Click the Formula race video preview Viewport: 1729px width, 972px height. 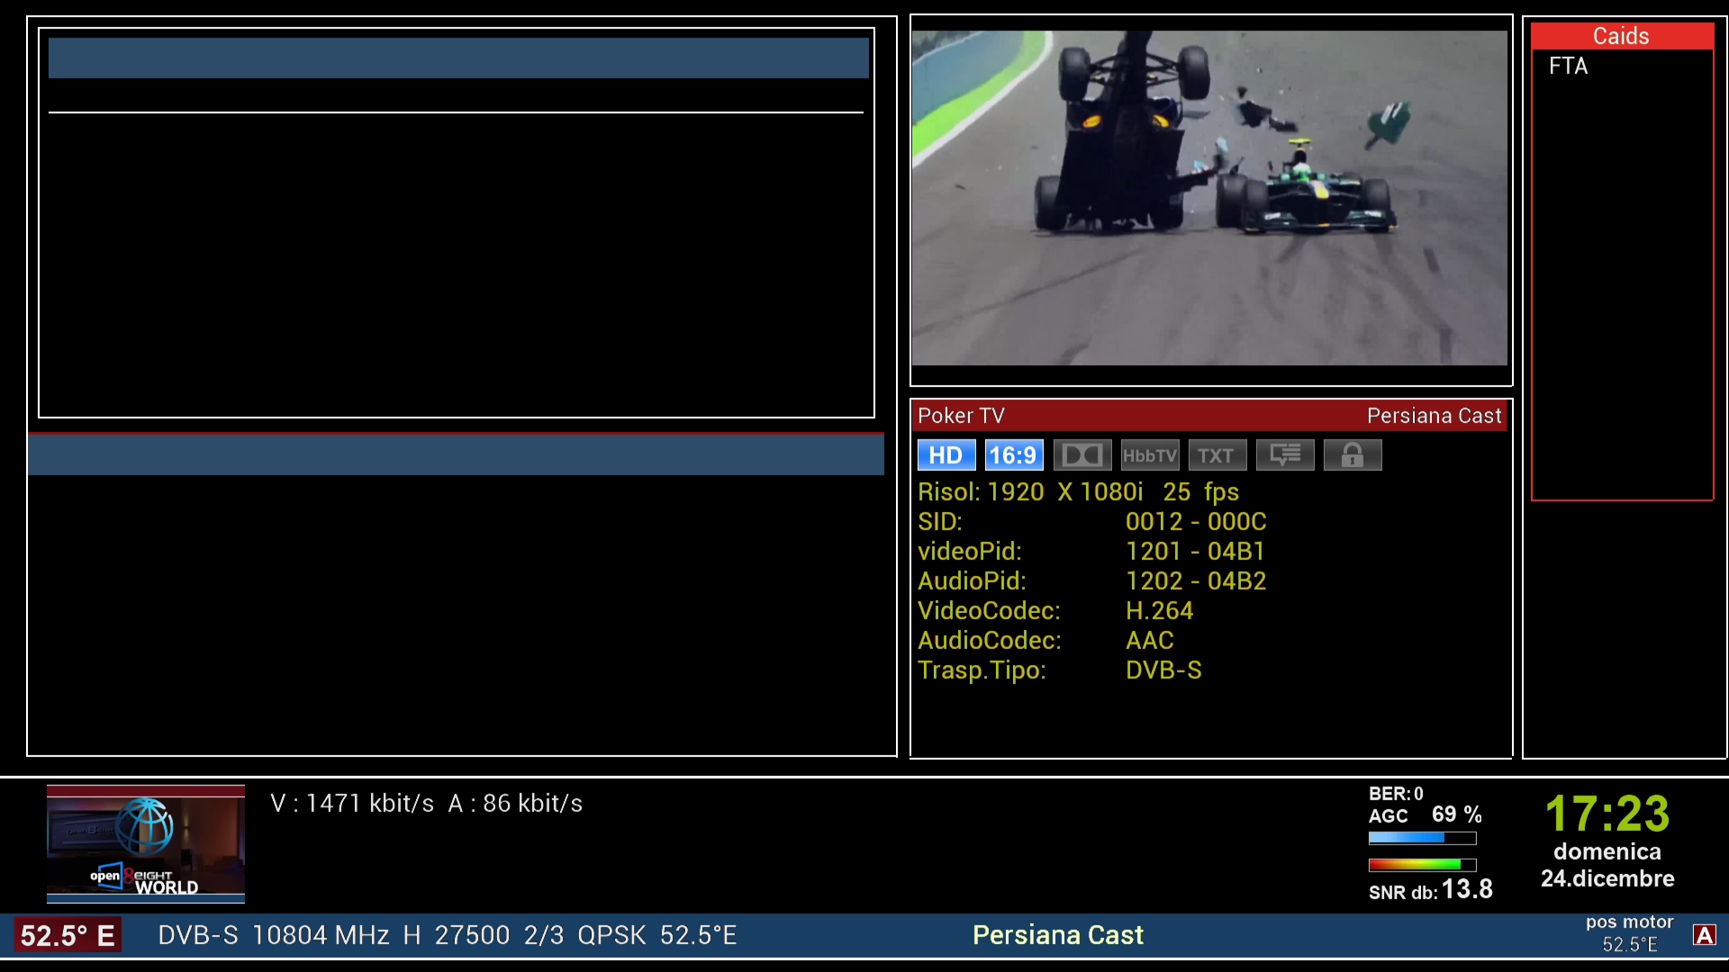(1209, 198)
